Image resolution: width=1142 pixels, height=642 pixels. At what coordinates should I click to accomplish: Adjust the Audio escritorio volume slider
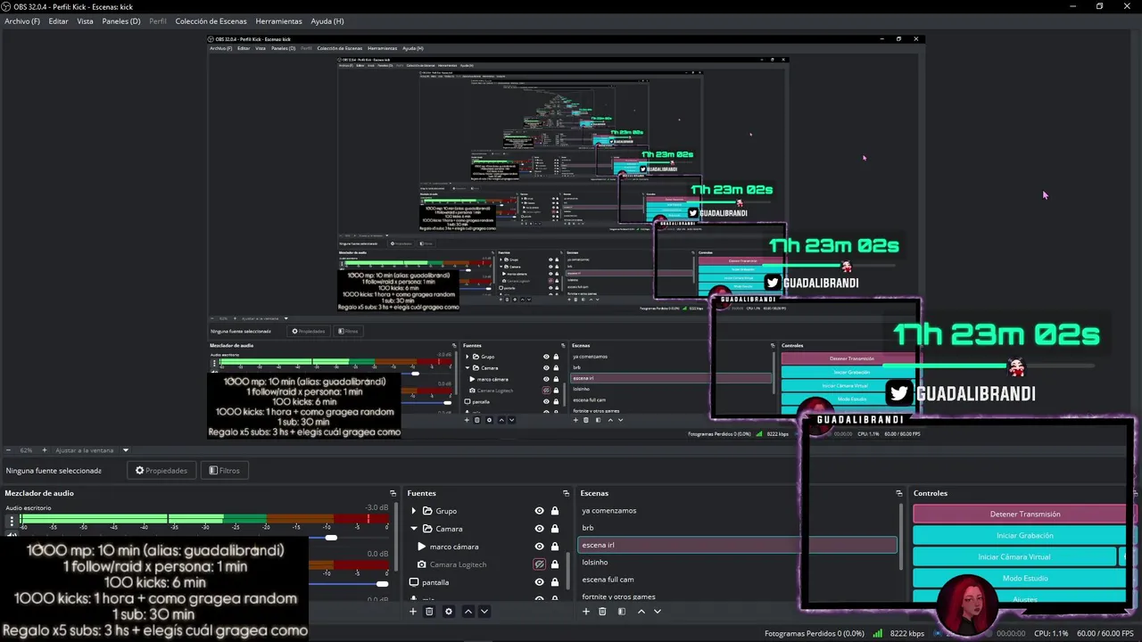pos(331,538)
